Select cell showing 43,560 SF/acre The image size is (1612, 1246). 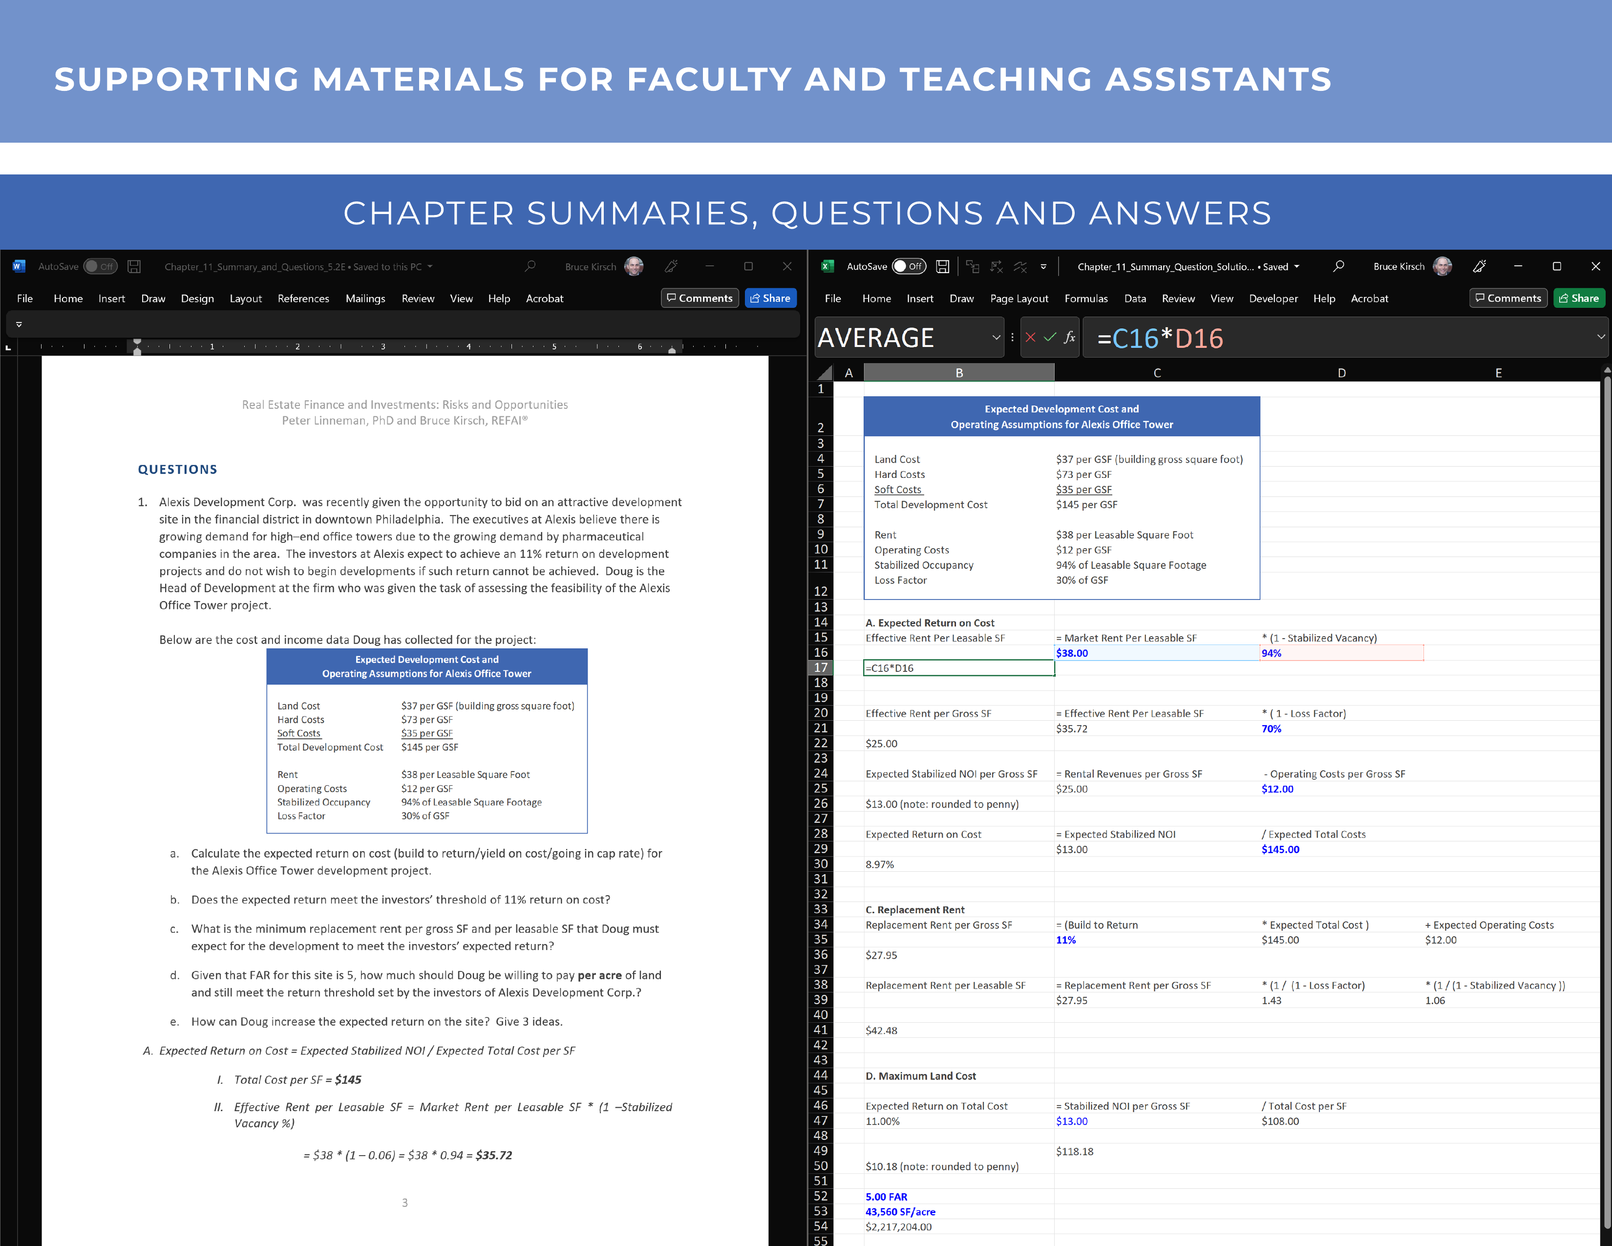[x=959, y=1211]
